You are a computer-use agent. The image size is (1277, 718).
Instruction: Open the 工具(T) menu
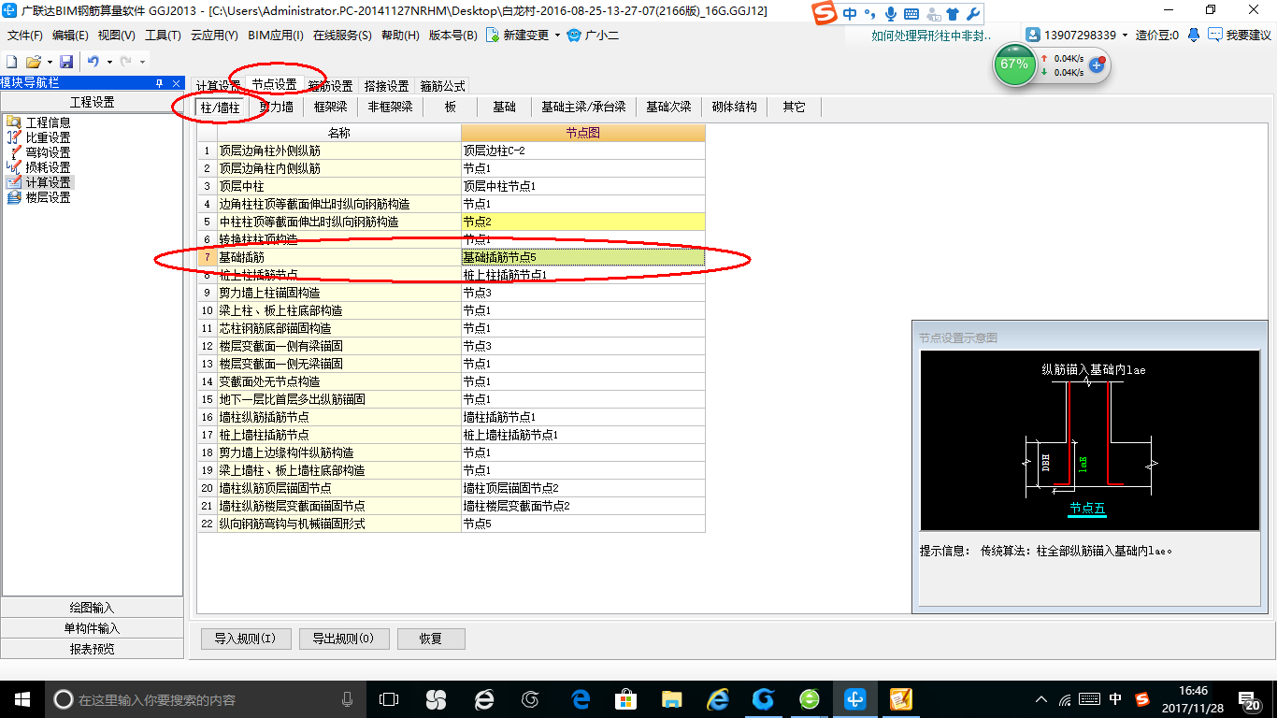(163, 36)
